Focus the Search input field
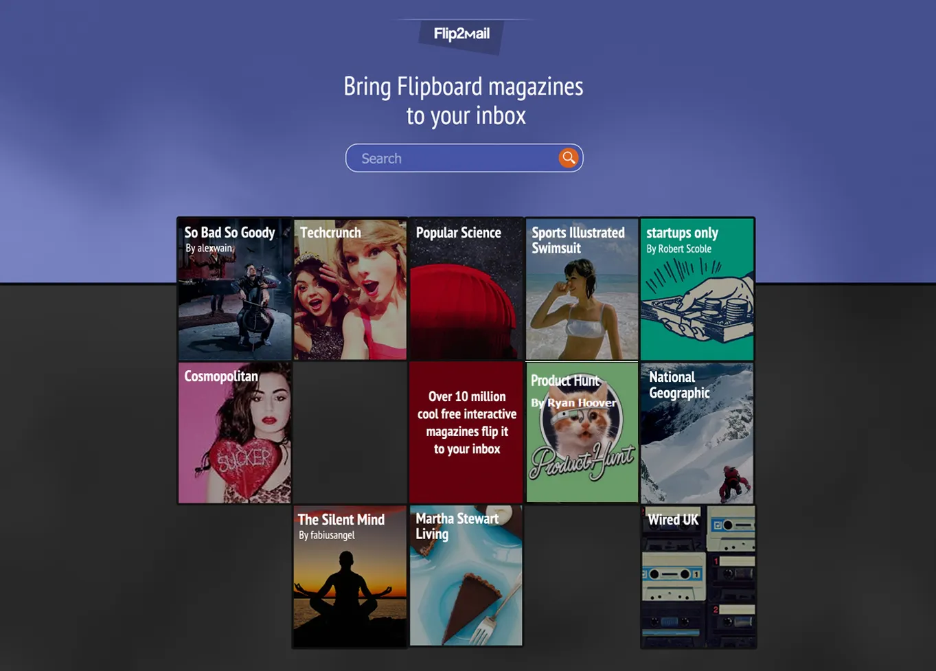The height and width of the screenshot is (671, 936). [464, 158]
